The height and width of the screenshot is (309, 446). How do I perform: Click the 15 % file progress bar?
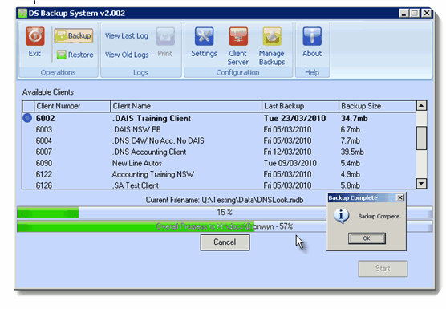[x=225, y=212]
